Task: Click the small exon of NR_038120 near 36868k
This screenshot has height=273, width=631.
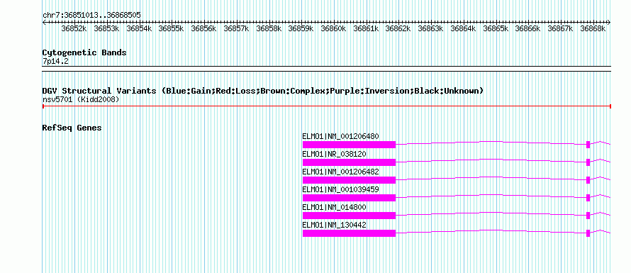Action: 588,162
